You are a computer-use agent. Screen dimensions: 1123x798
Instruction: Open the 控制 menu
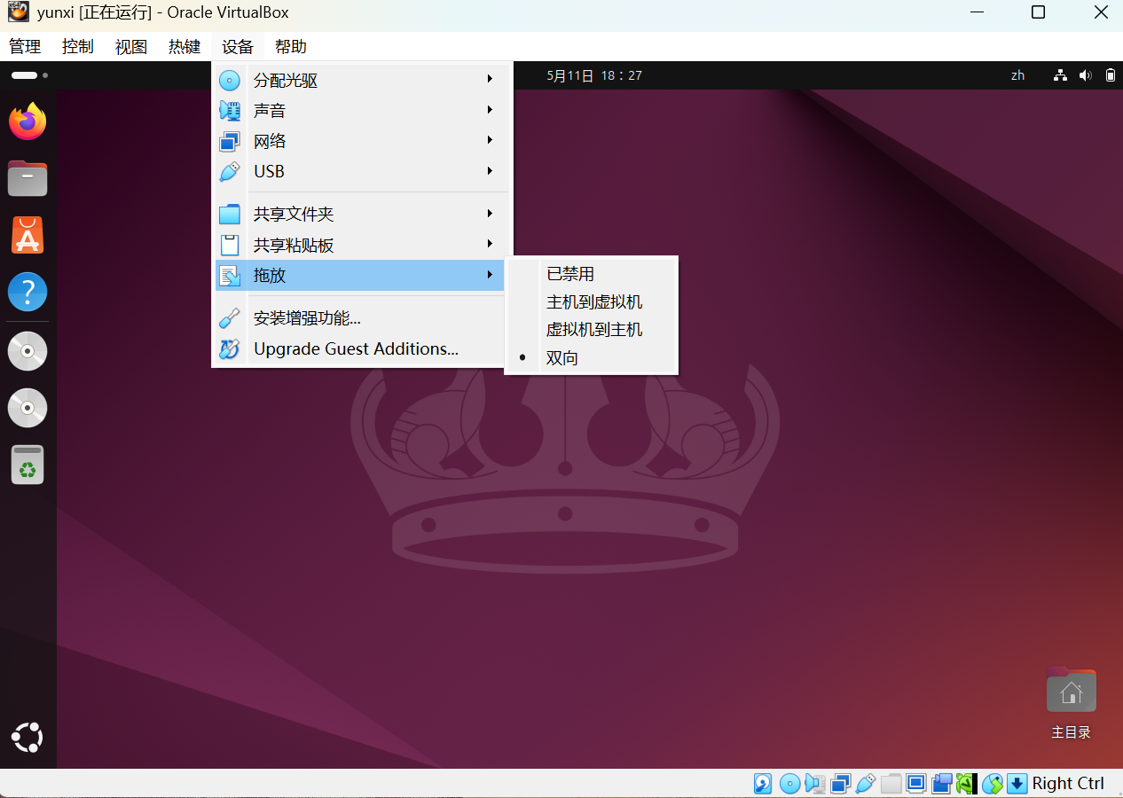click(x=78, y=47)
